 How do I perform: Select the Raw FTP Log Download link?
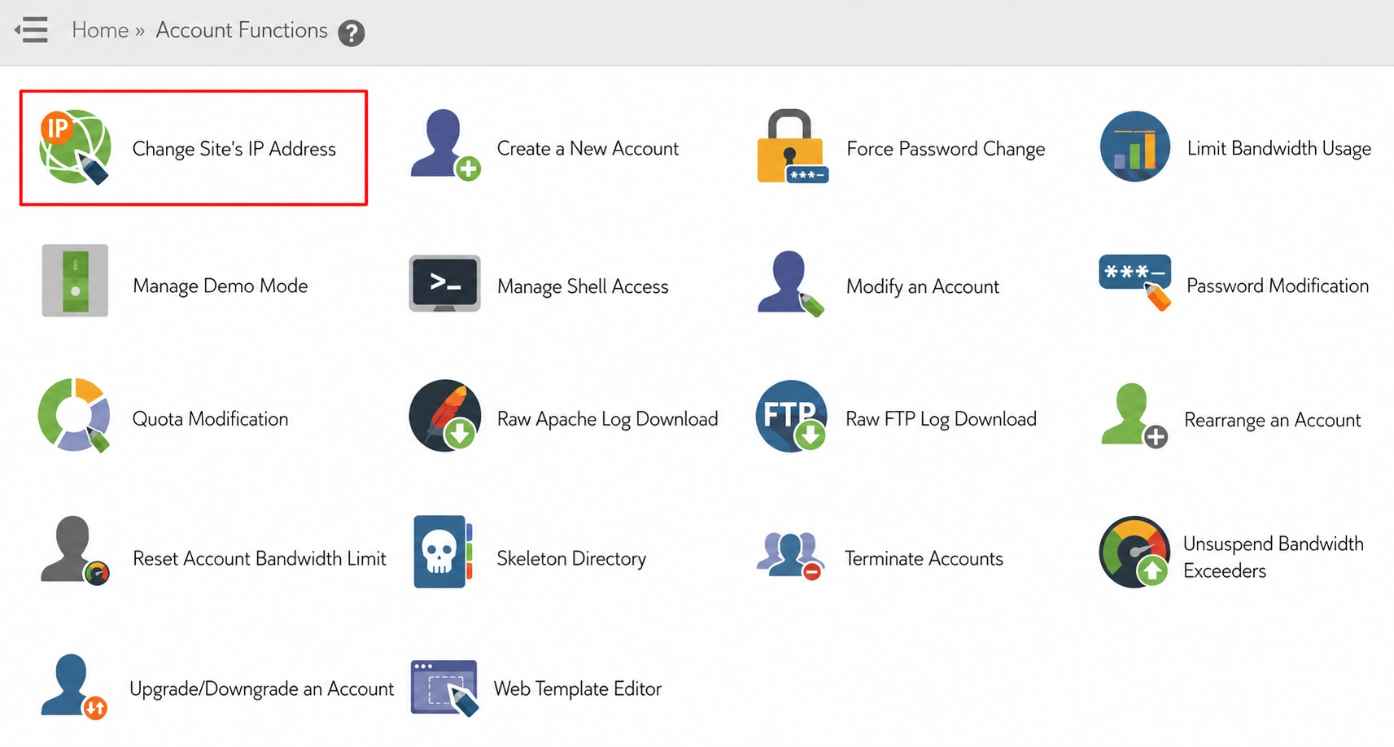pos(942,419)
